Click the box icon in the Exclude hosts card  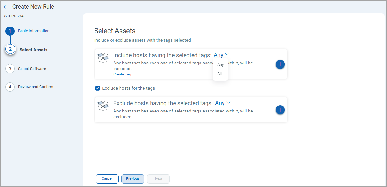point(103,106)
